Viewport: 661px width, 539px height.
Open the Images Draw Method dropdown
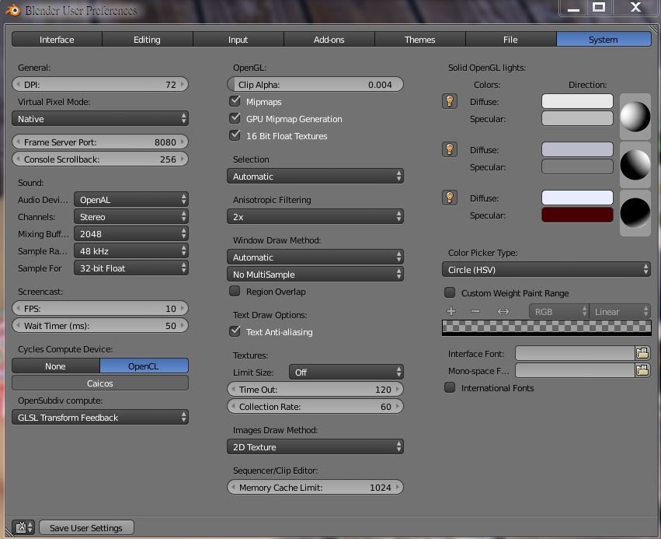pos(315,446)
